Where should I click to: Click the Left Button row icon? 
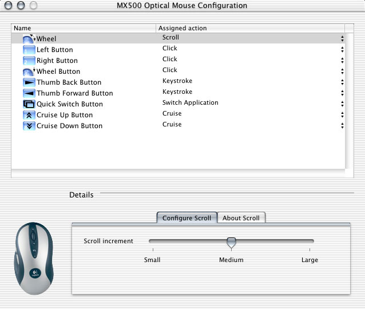pyautogui.click(x=29, y=50)
